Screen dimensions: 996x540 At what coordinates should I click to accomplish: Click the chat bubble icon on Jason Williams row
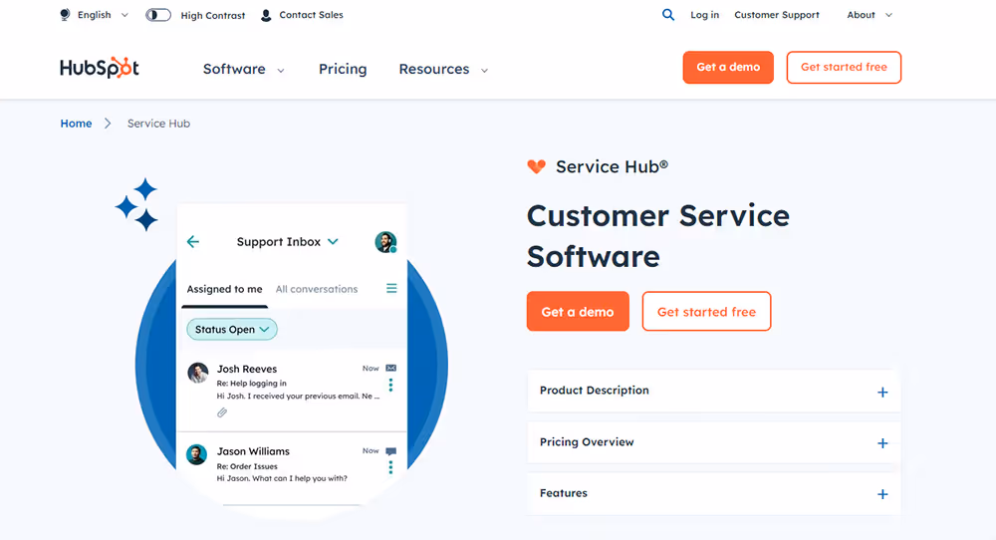pos(391,451)
